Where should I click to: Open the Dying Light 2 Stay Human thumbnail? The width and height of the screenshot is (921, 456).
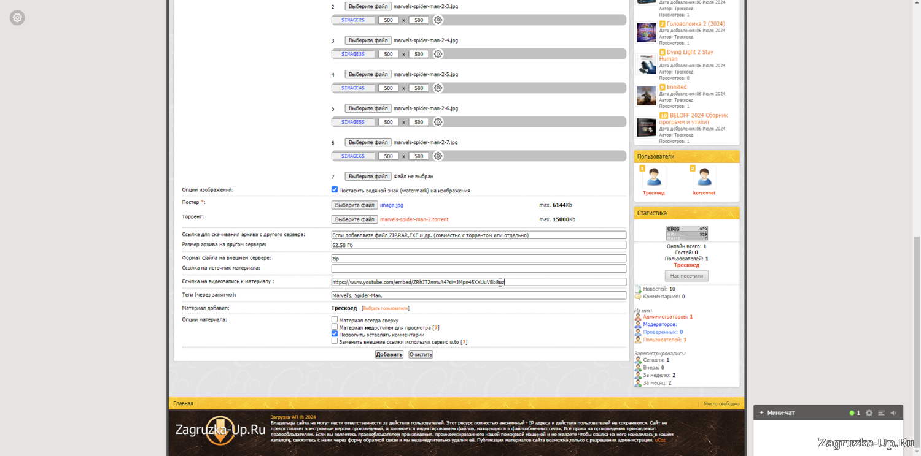(x=646, y=64)
